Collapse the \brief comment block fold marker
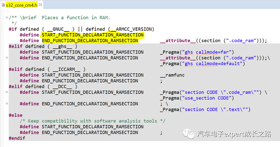 [x=7, y=18]
